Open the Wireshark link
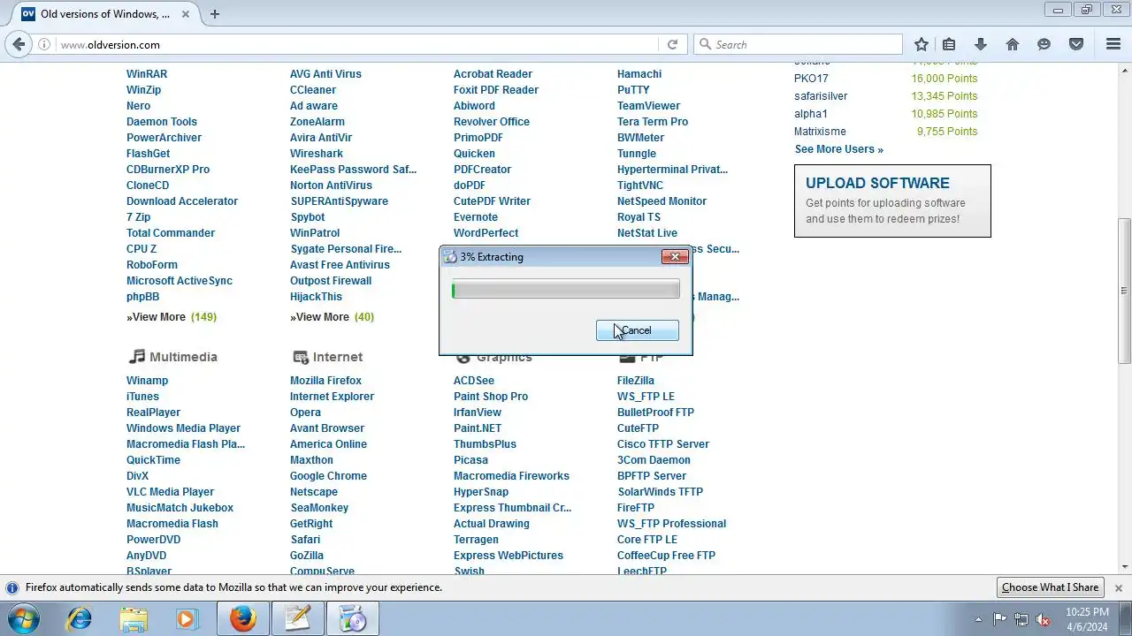Image resolution: width=1132 pixels, height=636 pixels. [x=317, y=154]
